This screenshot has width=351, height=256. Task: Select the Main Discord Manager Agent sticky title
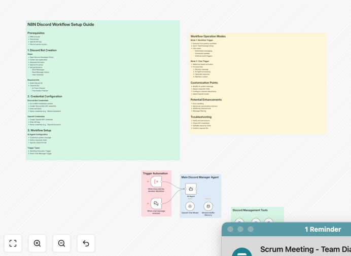(200, 177)
